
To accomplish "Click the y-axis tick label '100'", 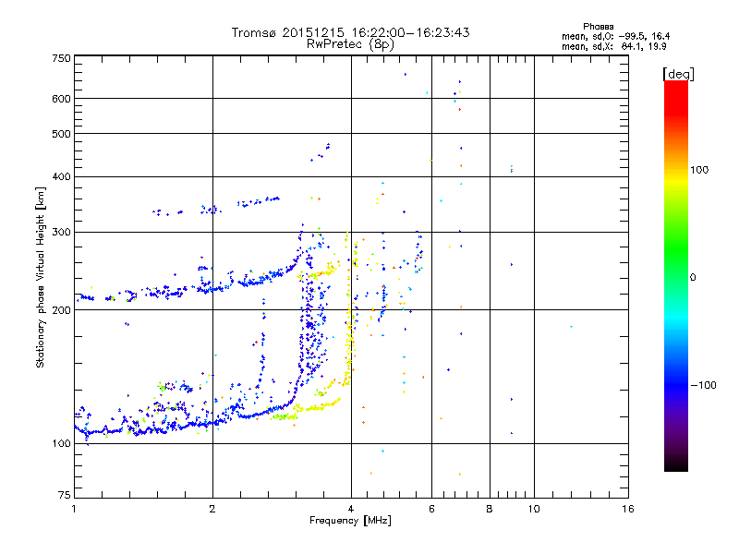I will click(61, 443).
